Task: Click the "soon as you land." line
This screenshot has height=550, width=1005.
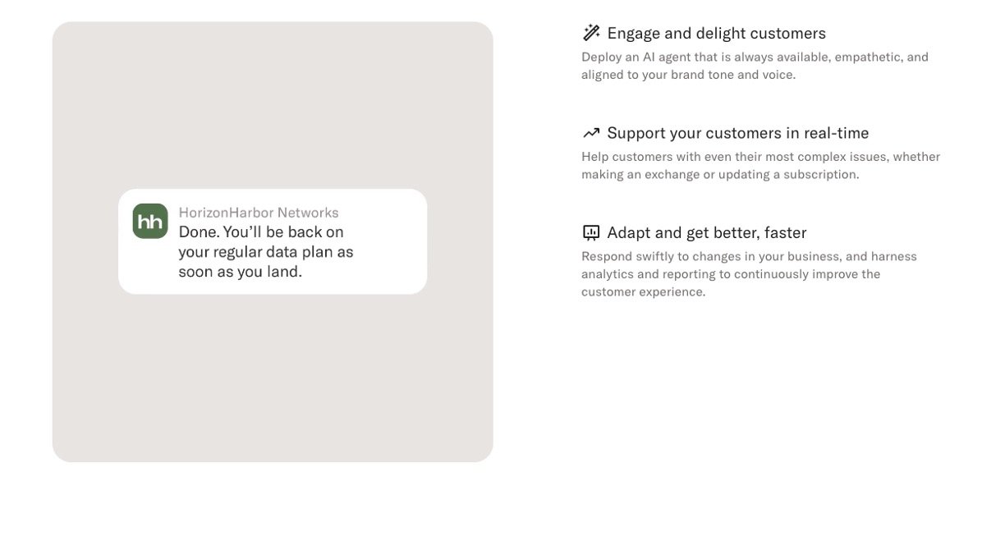Action: pyautogui.click(x=241, y=272)
